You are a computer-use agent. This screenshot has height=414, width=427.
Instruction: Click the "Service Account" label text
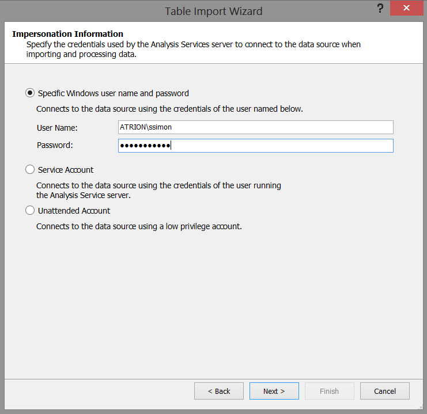(66, 170)
